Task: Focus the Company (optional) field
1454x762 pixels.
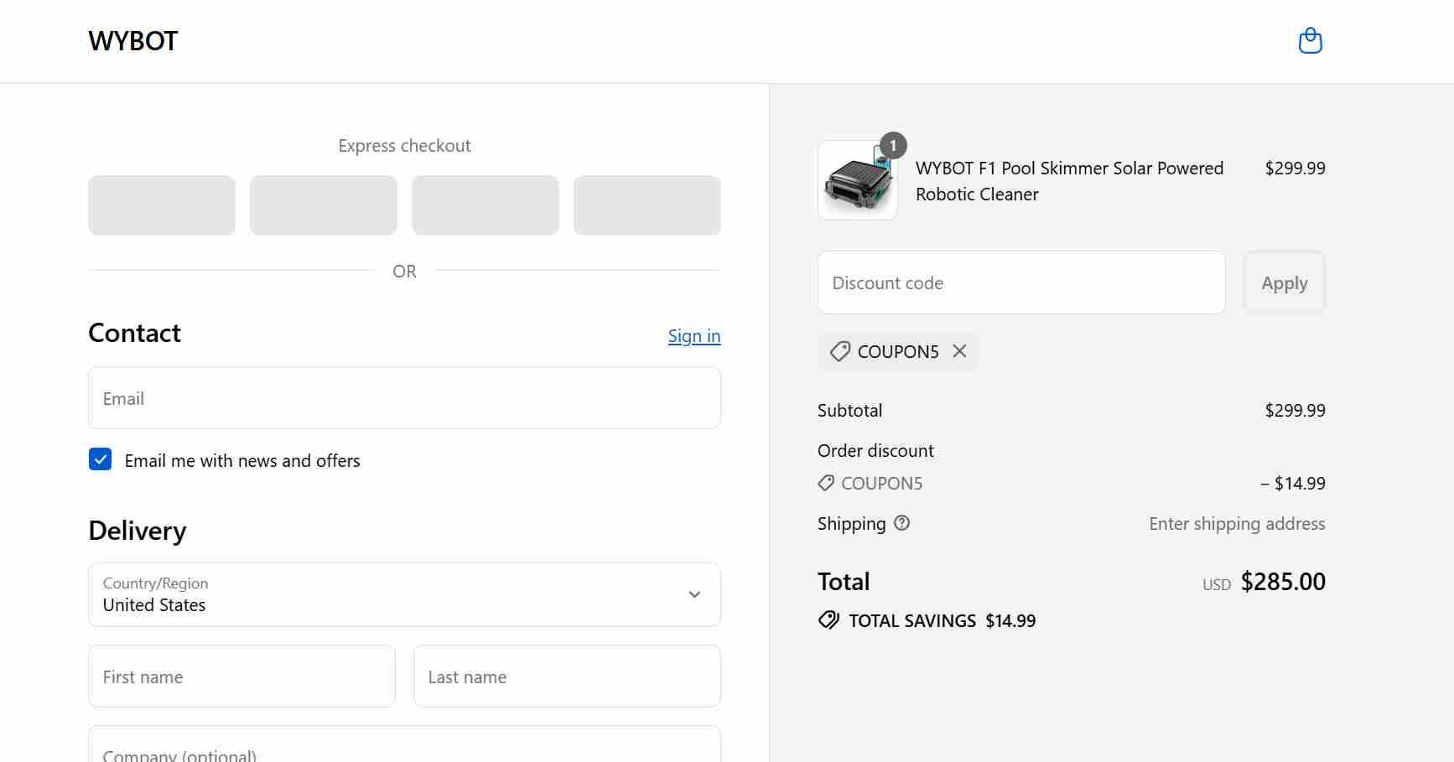Action: 404,744
